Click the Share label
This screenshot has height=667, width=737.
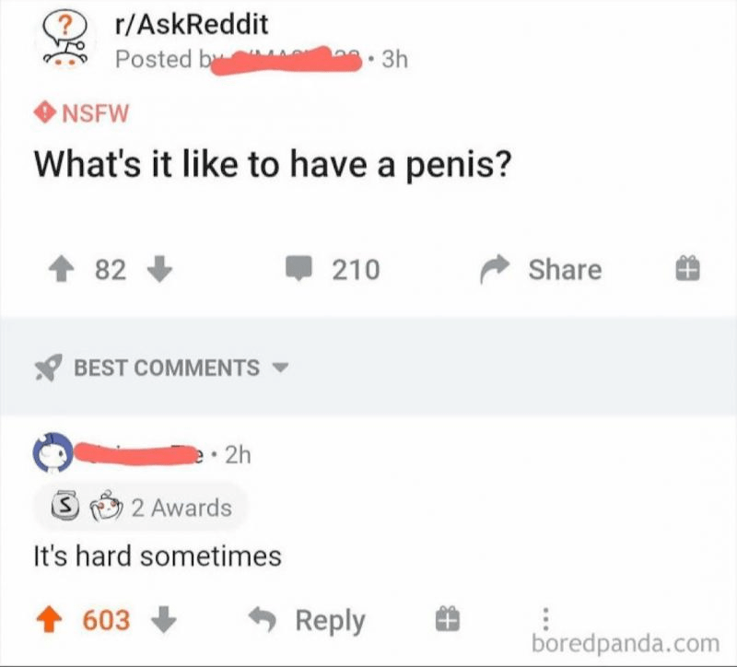pos(565,270)
